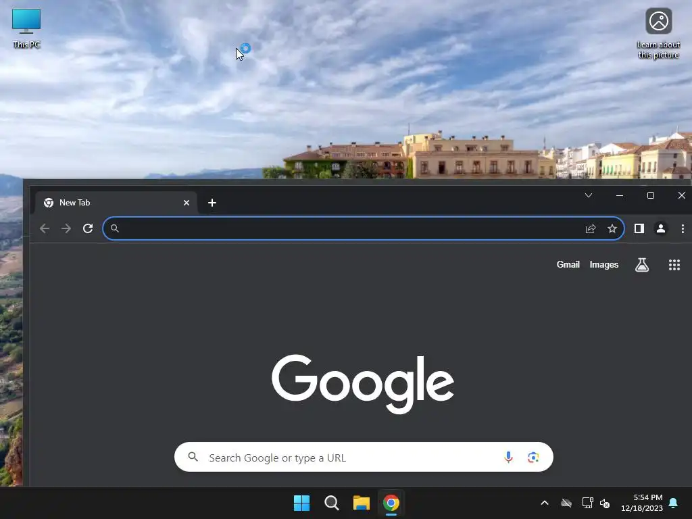Viewport: 692px width, 519px height.
Task: Select the New Tab browser tab
Action: 115,203
